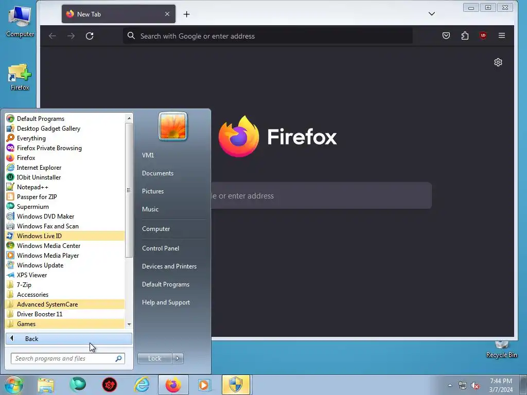Image resolution: width=527 pixels, height=395 pixels.
Task: Go Back to the main Start menu
Action: [x=69, y=338]
